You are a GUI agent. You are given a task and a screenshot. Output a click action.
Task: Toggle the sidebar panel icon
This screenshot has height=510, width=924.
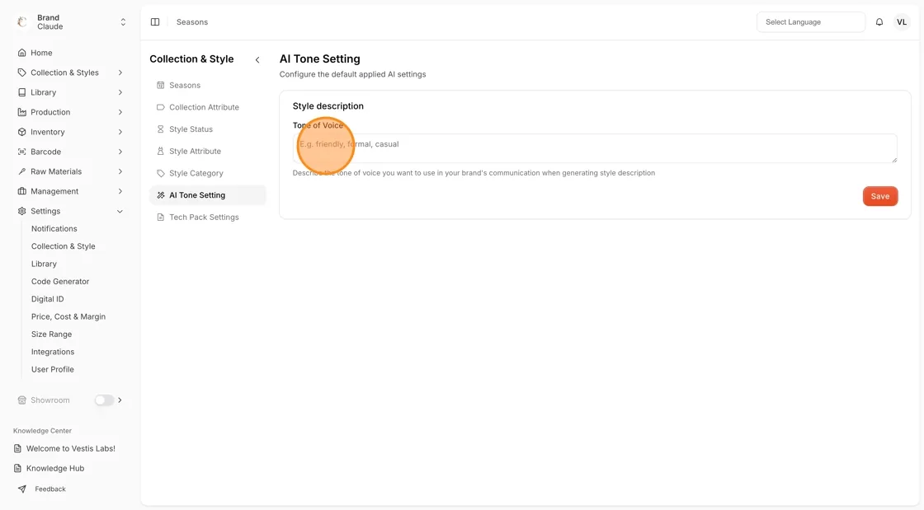tap(155, 22)
